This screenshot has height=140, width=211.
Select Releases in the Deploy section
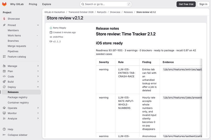[21, 92]
